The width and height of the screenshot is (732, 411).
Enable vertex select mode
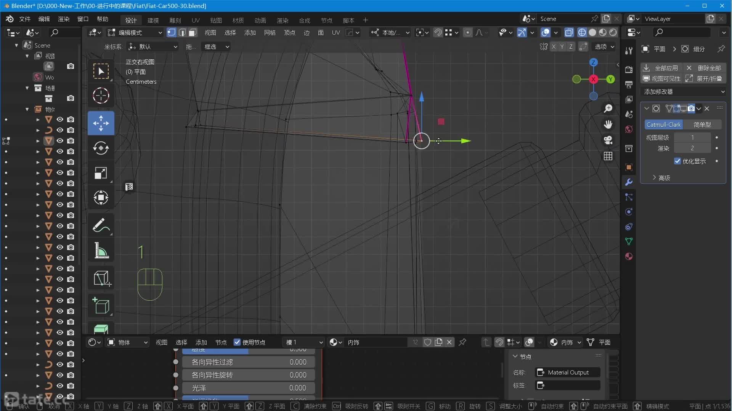pyautogui.click(x=172, y=33)
